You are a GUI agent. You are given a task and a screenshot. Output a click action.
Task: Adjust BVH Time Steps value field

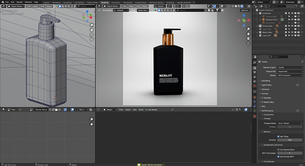[x=290, y=153]
